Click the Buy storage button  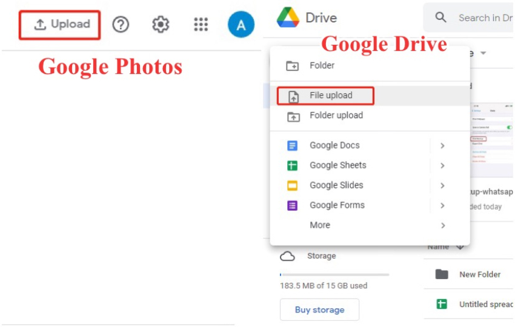pyautogui.click(x=319, y=309)
